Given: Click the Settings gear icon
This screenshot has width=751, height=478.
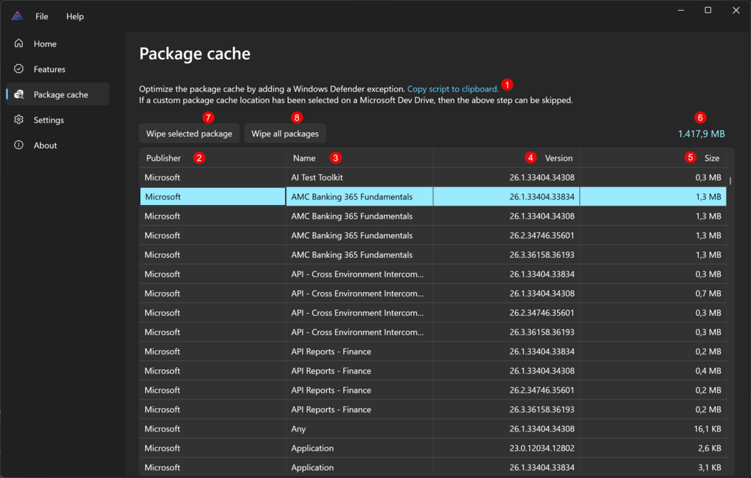Looking at the screenshot, I should point(19,120).
